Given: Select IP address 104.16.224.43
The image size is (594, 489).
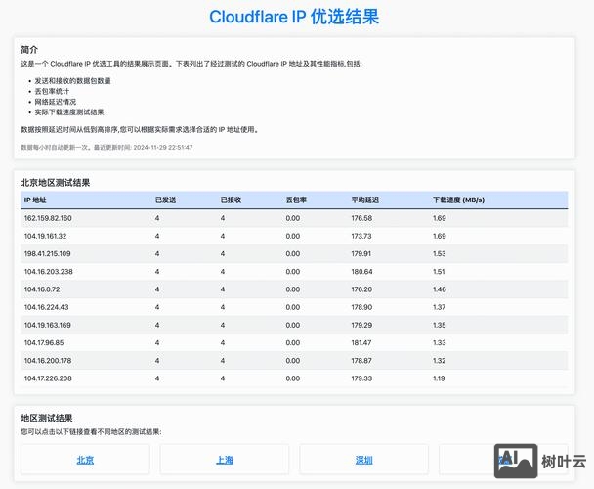Looking at the screenshot, I should pos(47,307).
